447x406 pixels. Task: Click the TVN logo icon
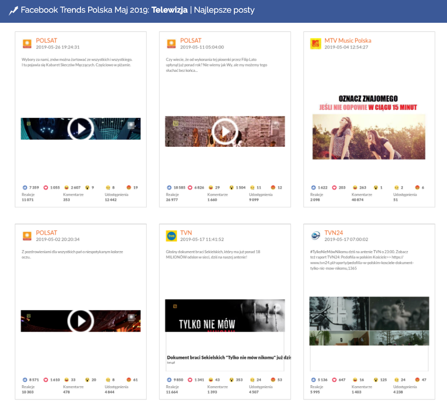point(172,236)
